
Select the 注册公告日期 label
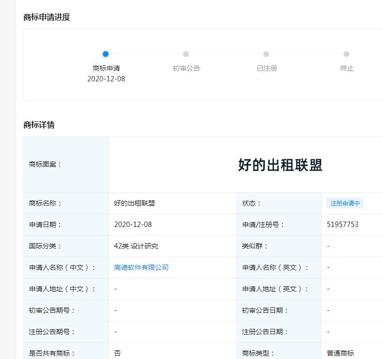(265, 332)
